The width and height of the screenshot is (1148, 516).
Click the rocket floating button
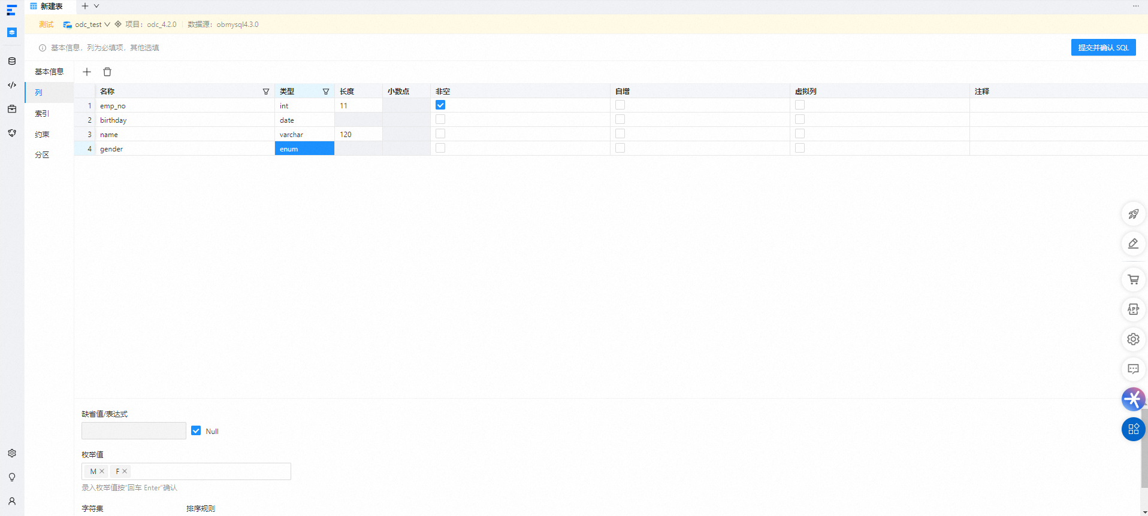coord(1133,214)
